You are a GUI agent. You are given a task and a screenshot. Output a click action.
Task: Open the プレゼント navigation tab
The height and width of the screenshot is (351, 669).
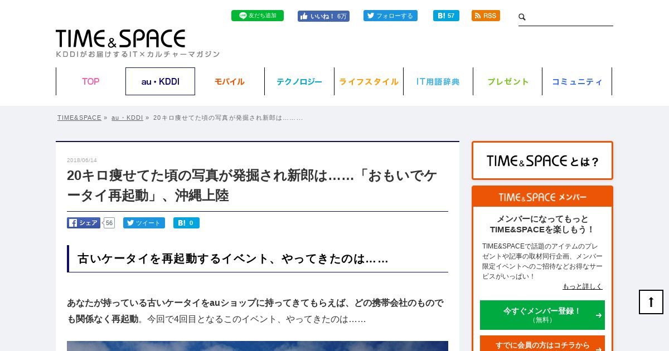pyautogui.click(x=508, y=81)
